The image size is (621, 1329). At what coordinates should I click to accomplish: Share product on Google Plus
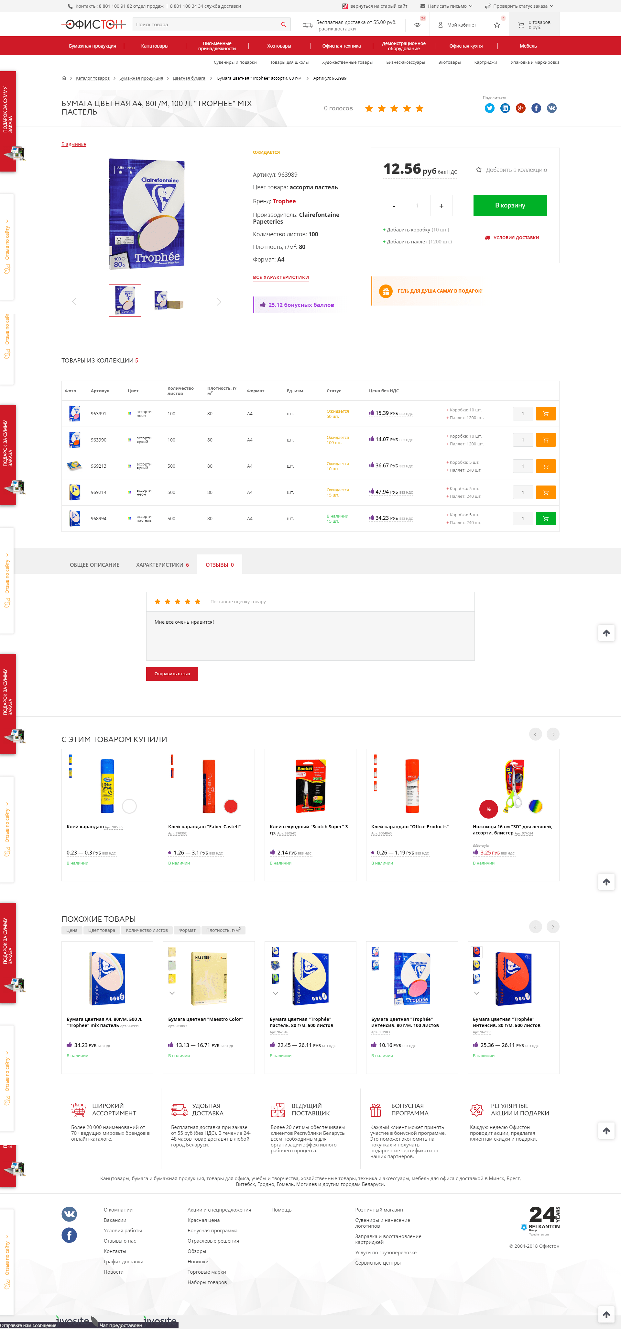click(520, 108)
